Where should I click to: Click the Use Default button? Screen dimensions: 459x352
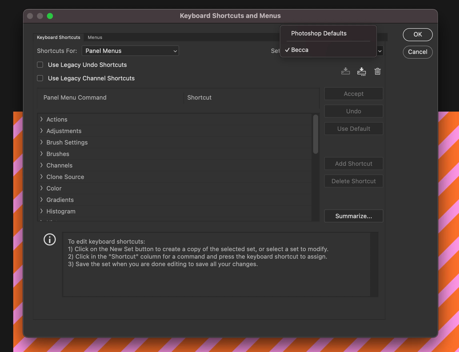pyautogui.click(x=354, y=129)
